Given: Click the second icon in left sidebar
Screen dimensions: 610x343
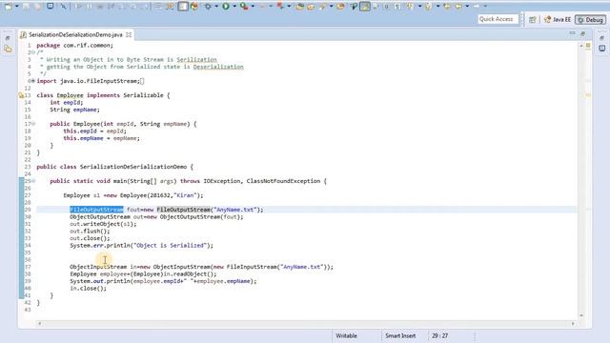Looking at the screenshot, I should click(x=8, y=50).
